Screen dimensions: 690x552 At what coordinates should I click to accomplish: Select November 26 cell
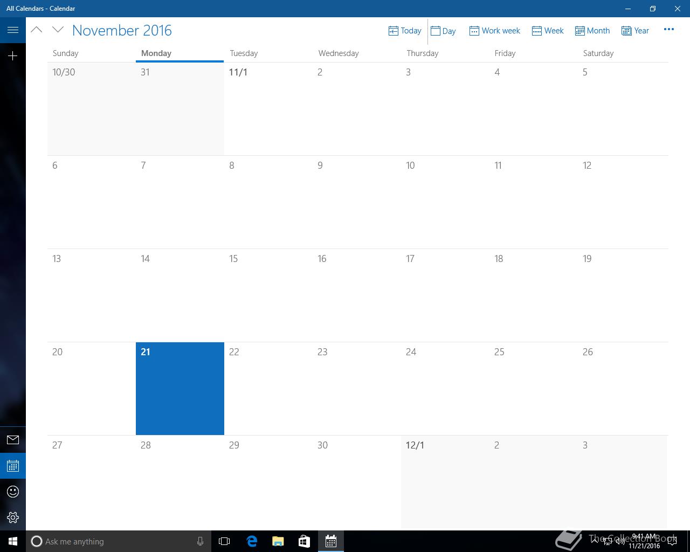pyautogui.click(x=623, y=389)
